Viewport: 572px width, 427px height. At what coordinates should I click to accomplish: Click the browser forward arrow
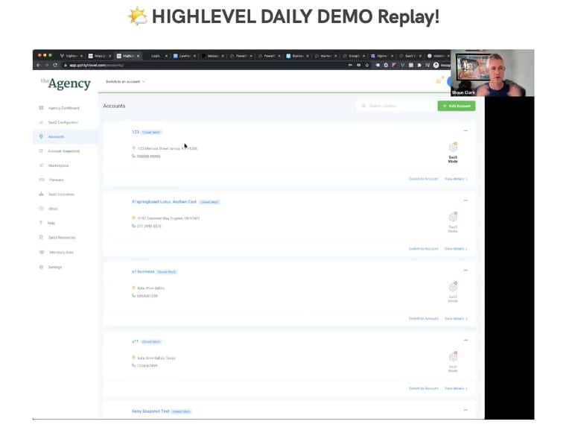(47, 65)
